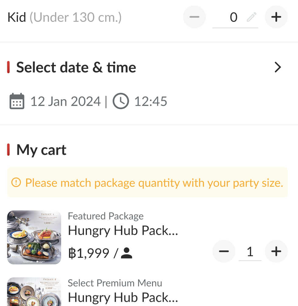Select the 12:45 time text
This screenshot has width=298, height=306.
point(151,101)
